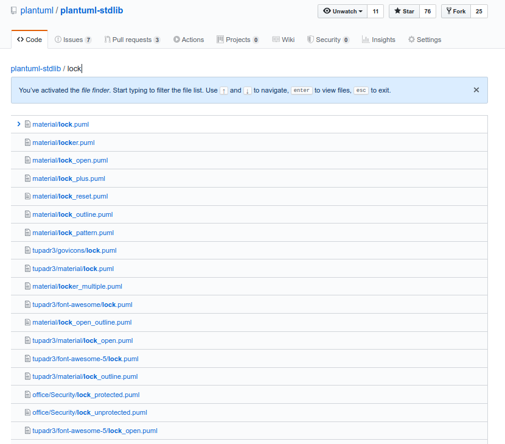Open the Unwatch dropdown menu
Image resolution: width=505 pixels, height=444 pixels.
point(343,12)
